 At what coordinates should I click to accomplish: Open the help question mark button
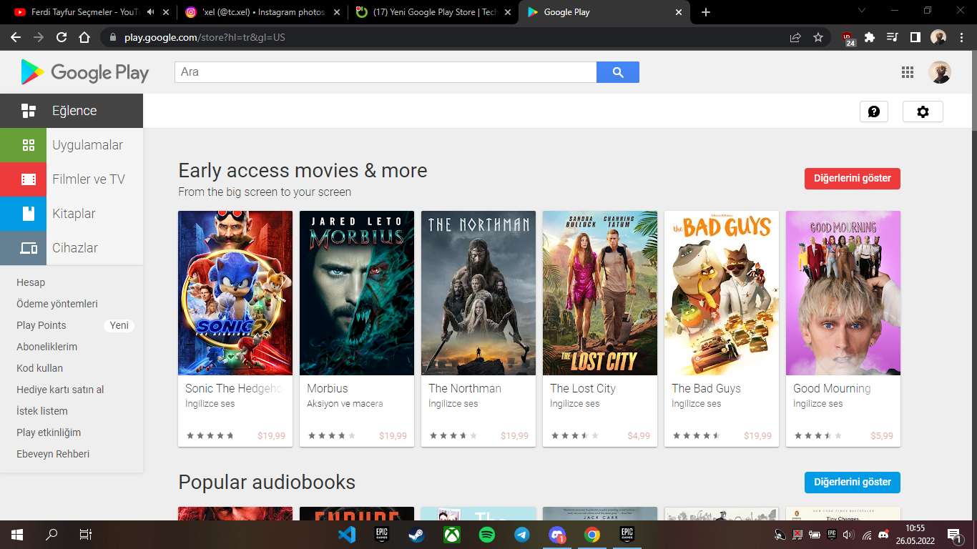(873, 112)
